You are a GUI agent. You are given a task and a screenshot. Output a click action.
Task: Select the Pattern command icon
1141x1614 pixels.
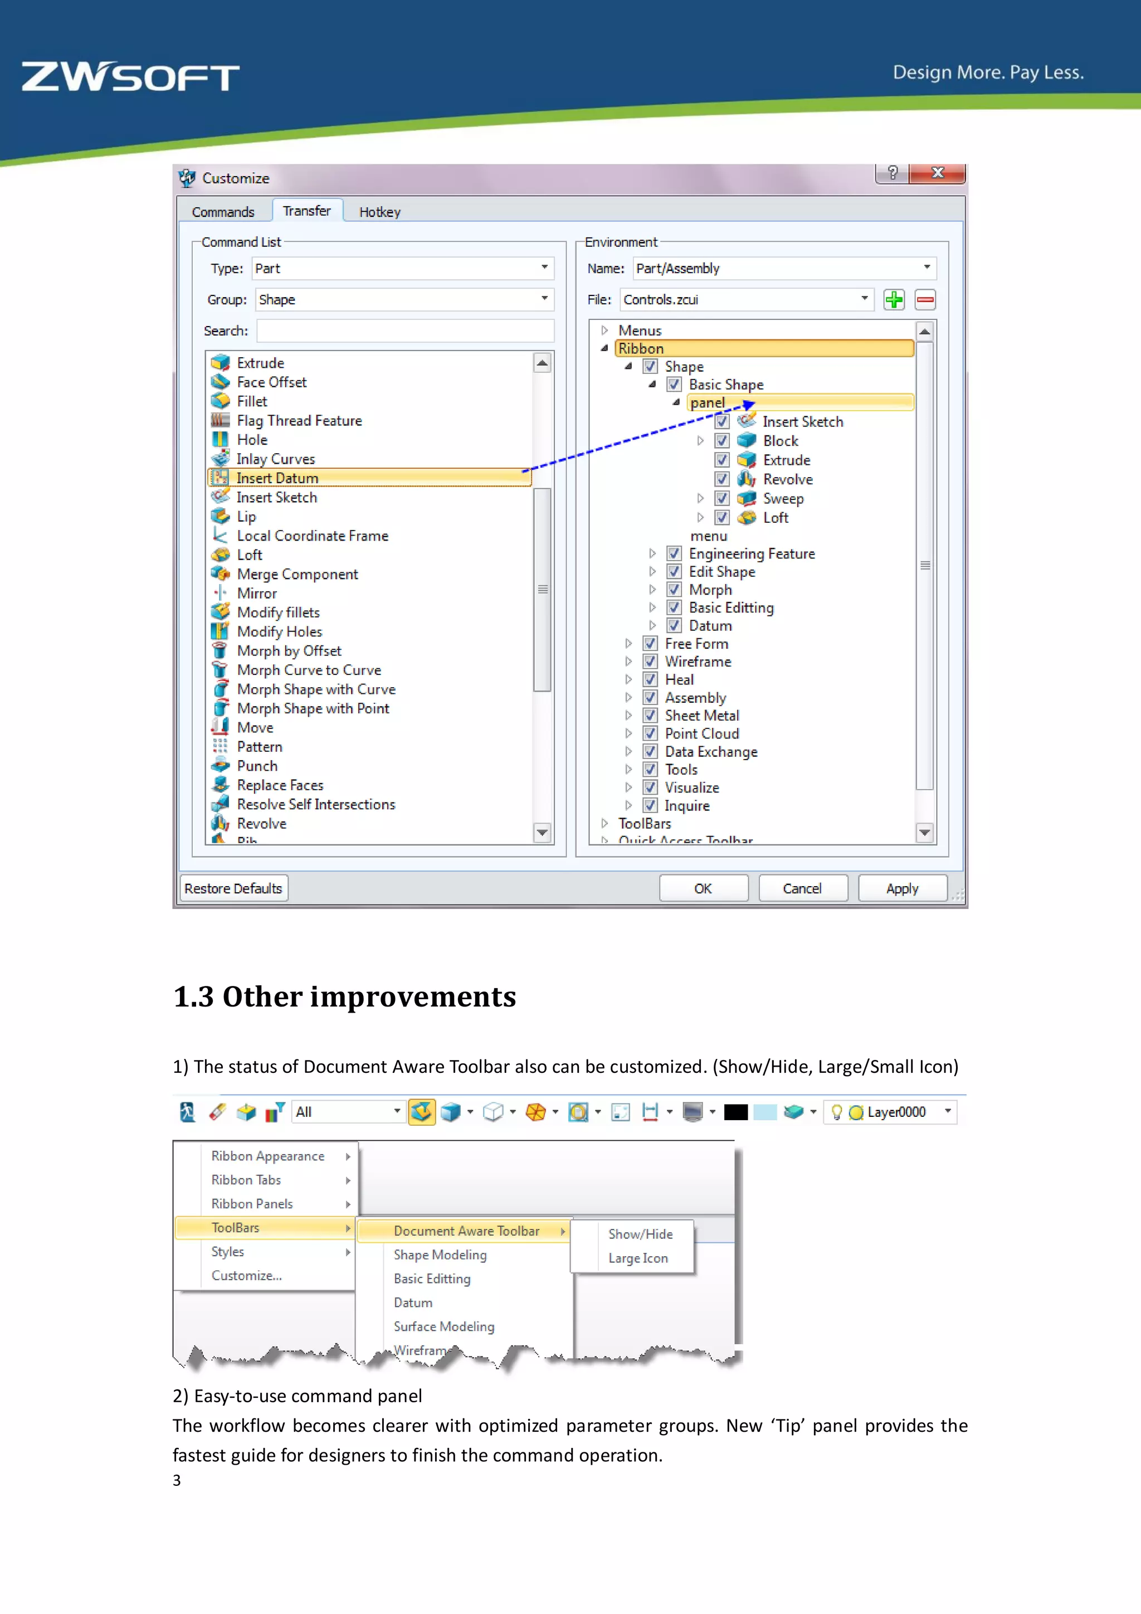click(221, 746)
